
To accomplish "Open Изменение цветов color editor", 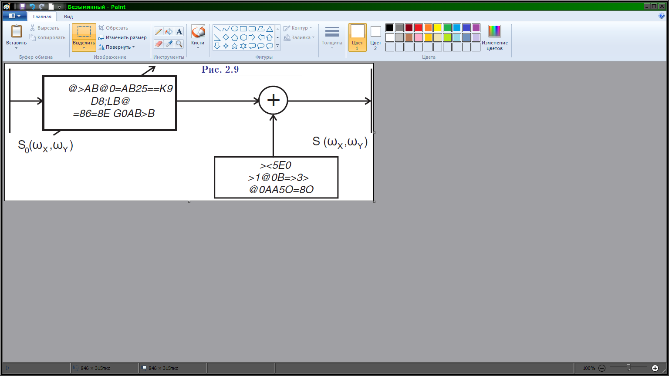I will (x=494, y=37).
